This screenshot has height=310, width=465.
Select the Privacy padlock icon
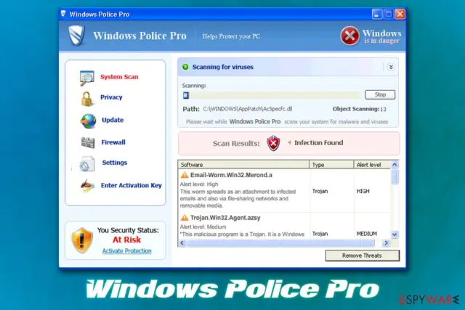[86, 99]
